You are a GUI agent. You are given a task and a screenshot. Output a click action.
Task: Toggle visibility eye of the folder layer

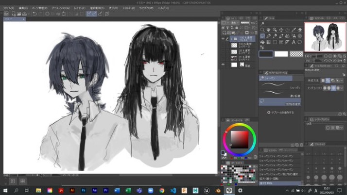click(223, 39)
